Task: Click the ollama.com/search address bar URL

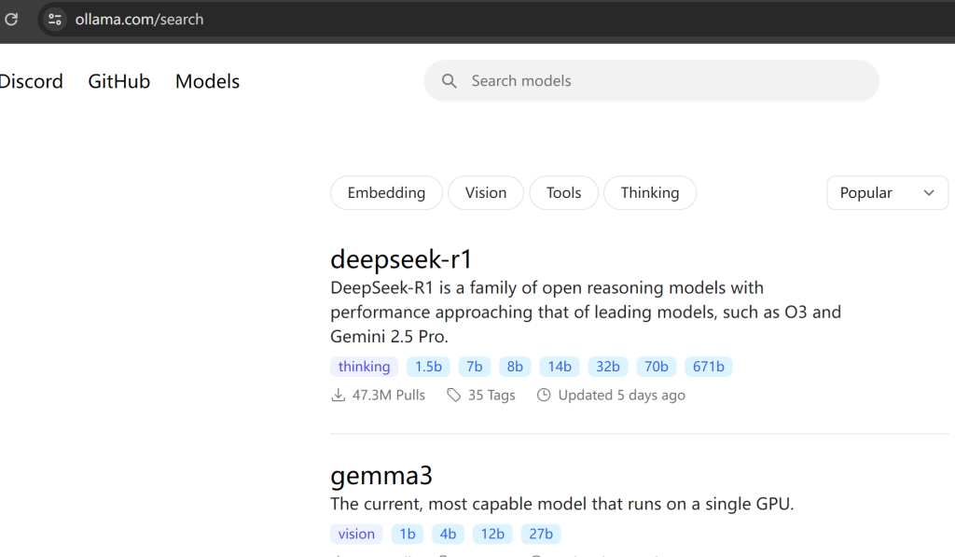Action: pyautogui.click(x=140, y=20)
